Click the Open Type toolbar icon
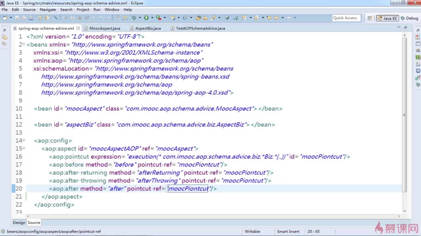 pyautogui.click(x=198, y=18)
